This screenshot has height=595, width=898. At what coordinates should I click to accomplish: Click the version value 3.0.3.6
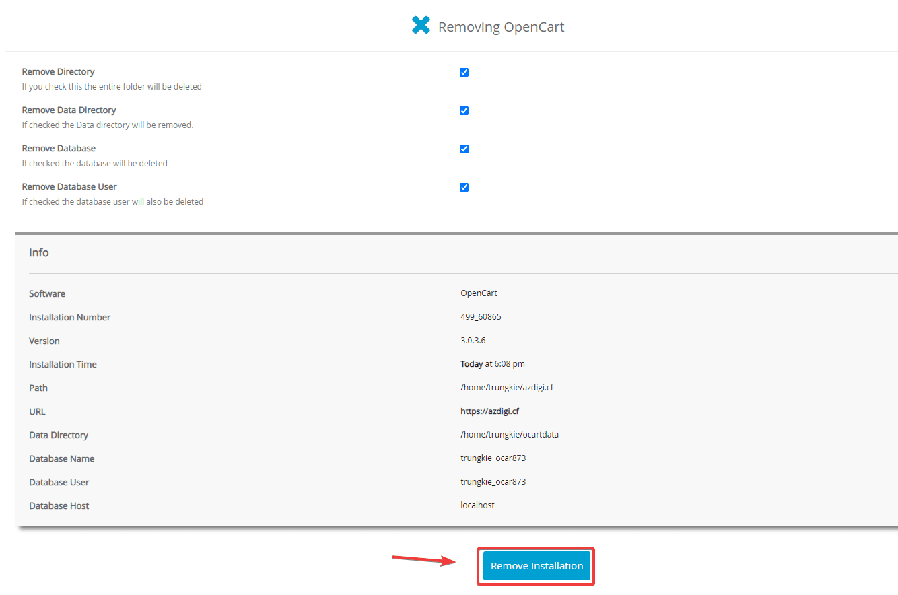pos(473,341)
